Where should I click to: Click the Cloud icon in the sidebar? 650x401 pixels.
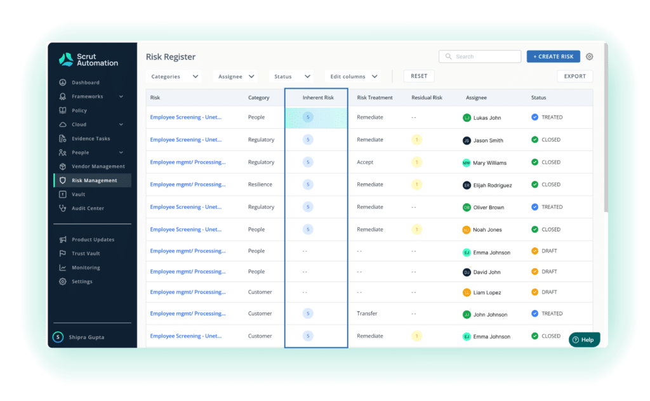click(63, 124)
